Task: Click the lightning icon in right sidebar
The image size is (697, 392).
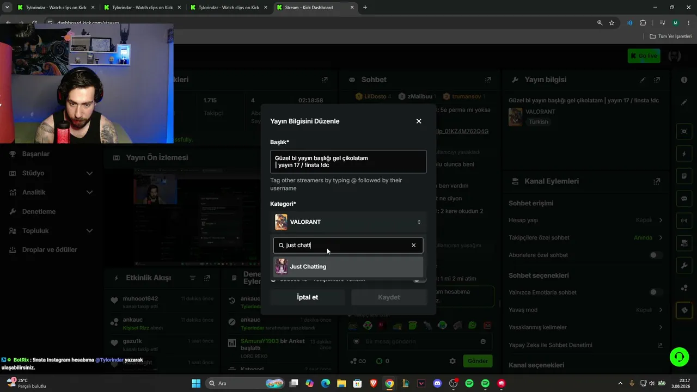Action: [684, 154]
